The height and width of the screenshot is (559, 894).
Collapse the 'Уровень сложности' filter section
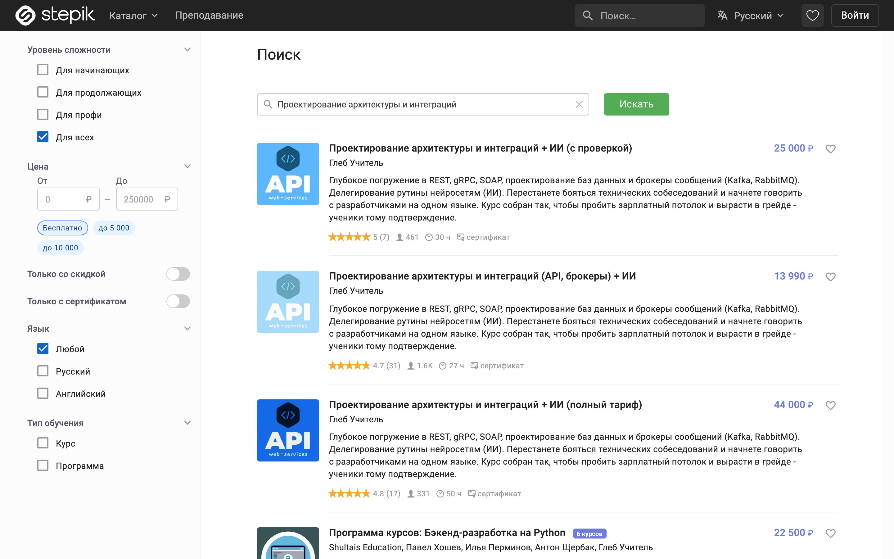point(188,50)
